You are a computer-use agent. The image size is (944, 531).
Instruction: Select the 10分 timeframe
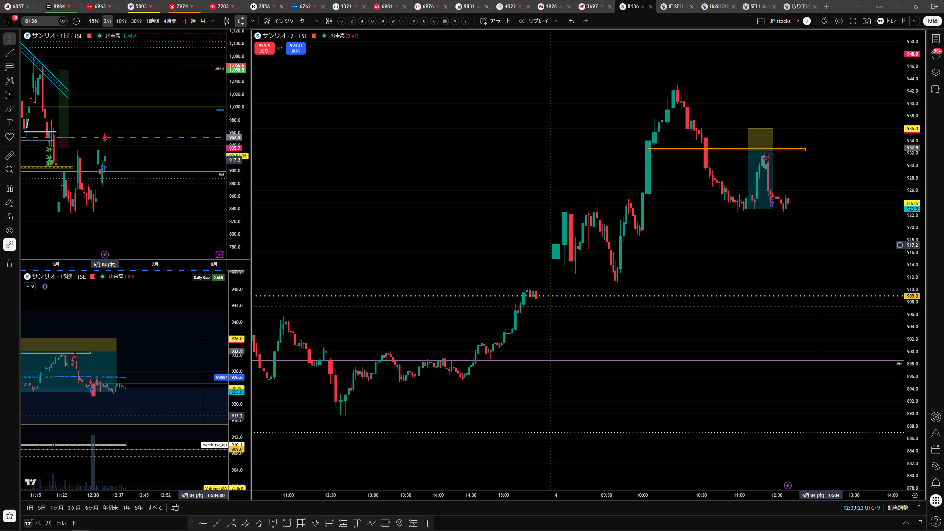(x=121, y=21)
